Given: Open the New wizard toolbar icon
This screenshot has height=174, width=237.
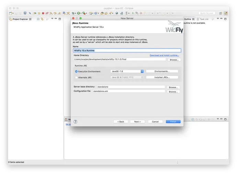Looking at the screenshot, I should click(x=11, y=13).
